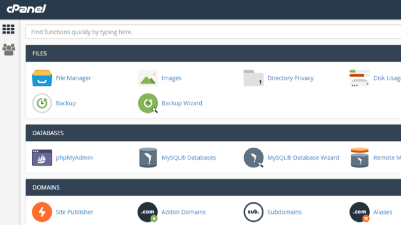
Task: Open User Manager people icon in sidebar
Action: [x=9, y=49]
